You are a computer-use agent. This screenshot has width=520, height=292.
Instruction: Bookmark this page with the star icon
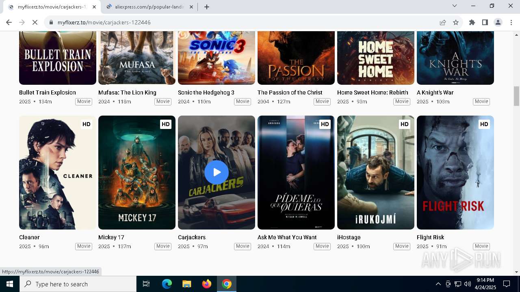coord(456,22)
